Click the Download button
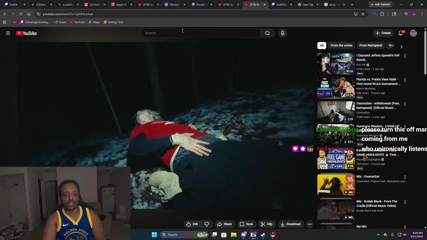Image resolution: width=427 pixels, height=240 pixels. (x=291, y=224)
